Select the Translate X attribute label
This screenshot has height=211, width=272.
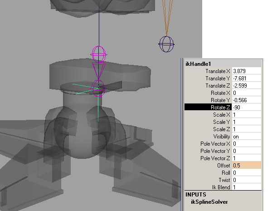click(x=218, y=71)
